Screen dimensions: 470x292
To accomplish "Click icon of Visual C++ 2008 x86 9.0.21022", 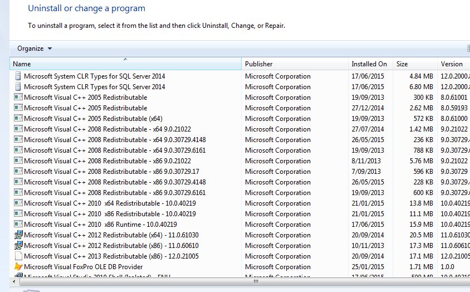I will pos(18,161).
